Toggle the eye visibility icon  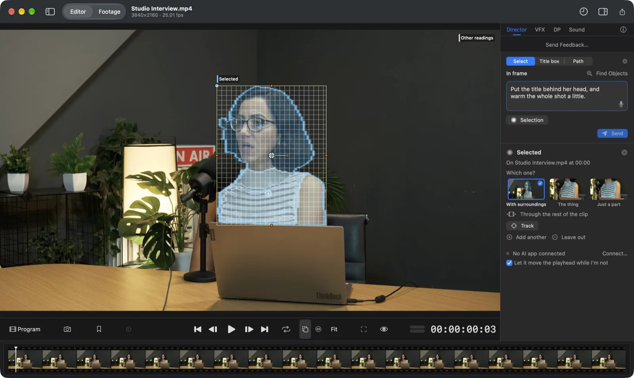384,329
